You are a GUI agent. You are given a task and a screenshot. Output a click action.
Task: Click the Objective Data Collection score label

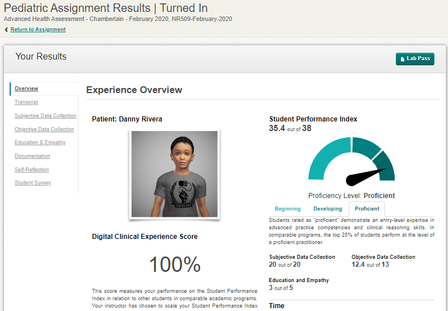click(383, 257)
